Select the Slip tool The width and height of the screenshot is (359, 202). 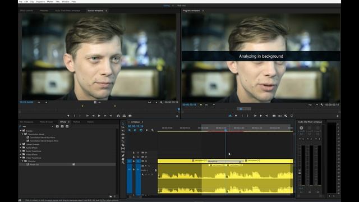coord(123,148)
